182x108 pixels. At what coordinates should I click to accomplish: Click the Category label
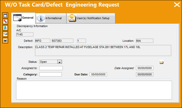pos(30,74)
